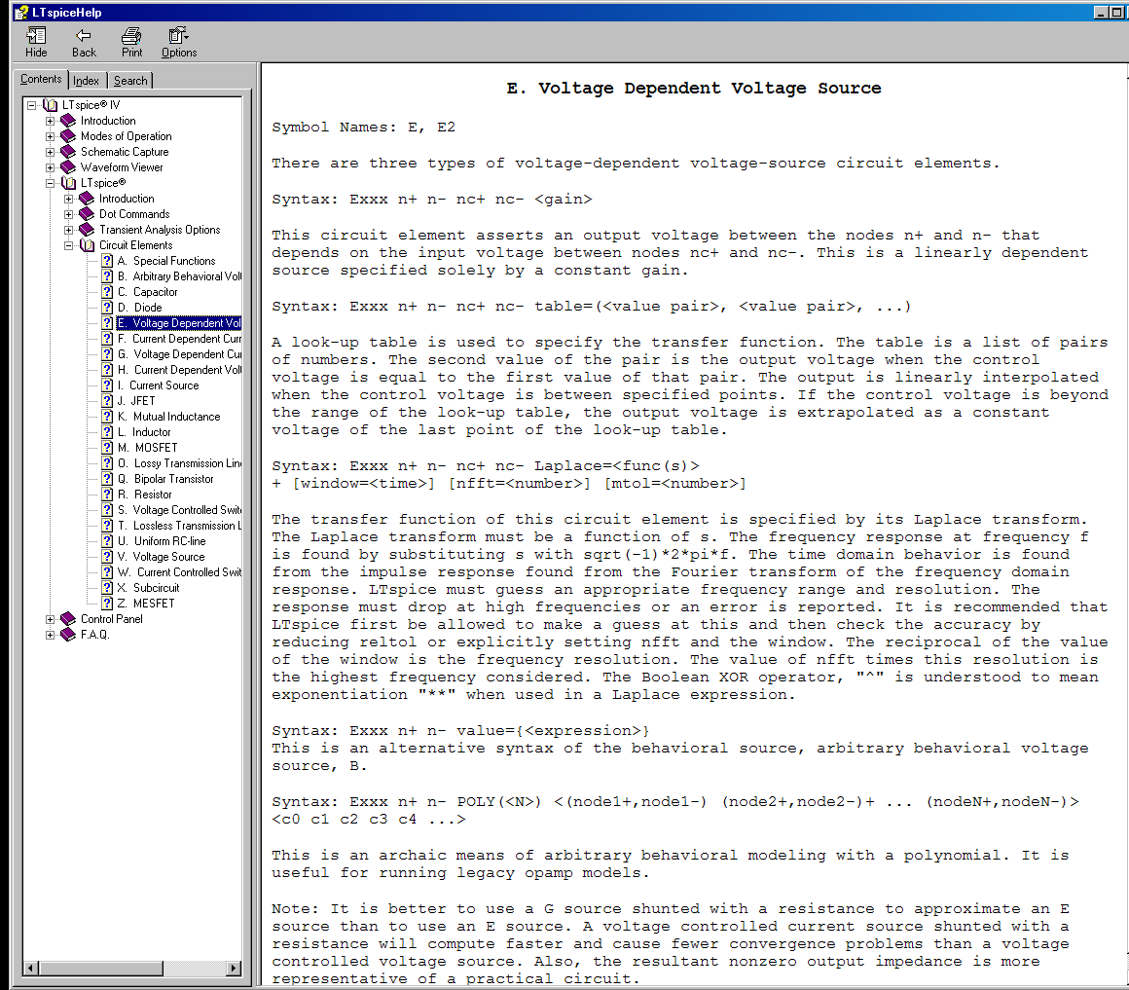
Task: Expand the Transient Analysis Options book
Action: (x=69, y=230)
